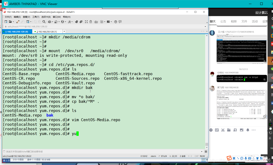Viewport: 273px width, 165px height.
Task: Click the globe encoding icon in Xshell toolbar
Action: click(62, 22)
